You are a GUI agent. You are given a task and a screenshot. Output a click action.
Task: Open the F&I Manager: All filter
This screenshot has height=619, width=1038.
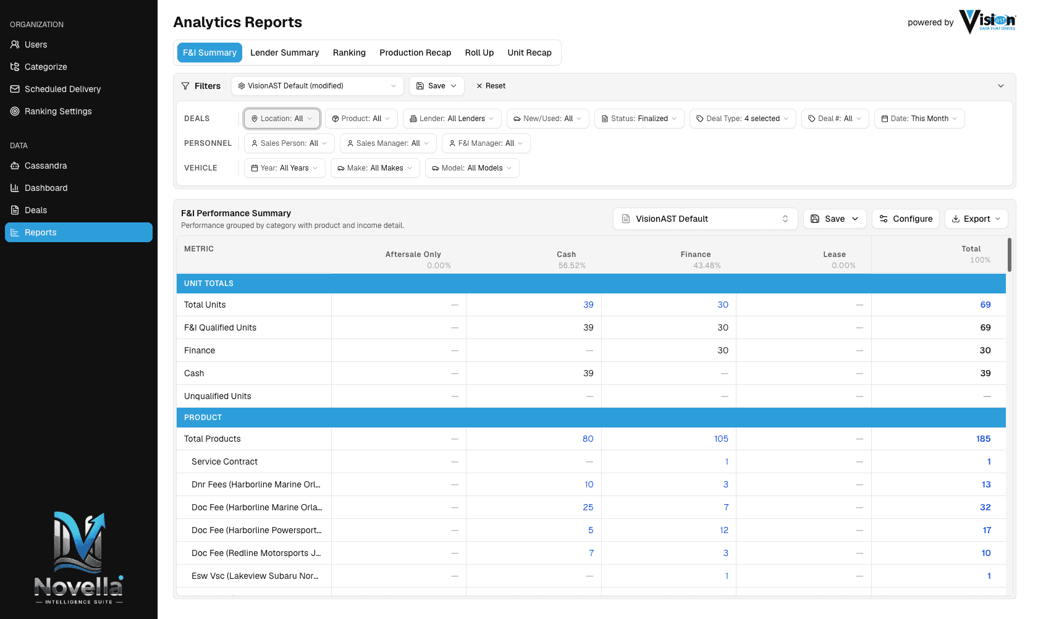click(x=486, y=143)
